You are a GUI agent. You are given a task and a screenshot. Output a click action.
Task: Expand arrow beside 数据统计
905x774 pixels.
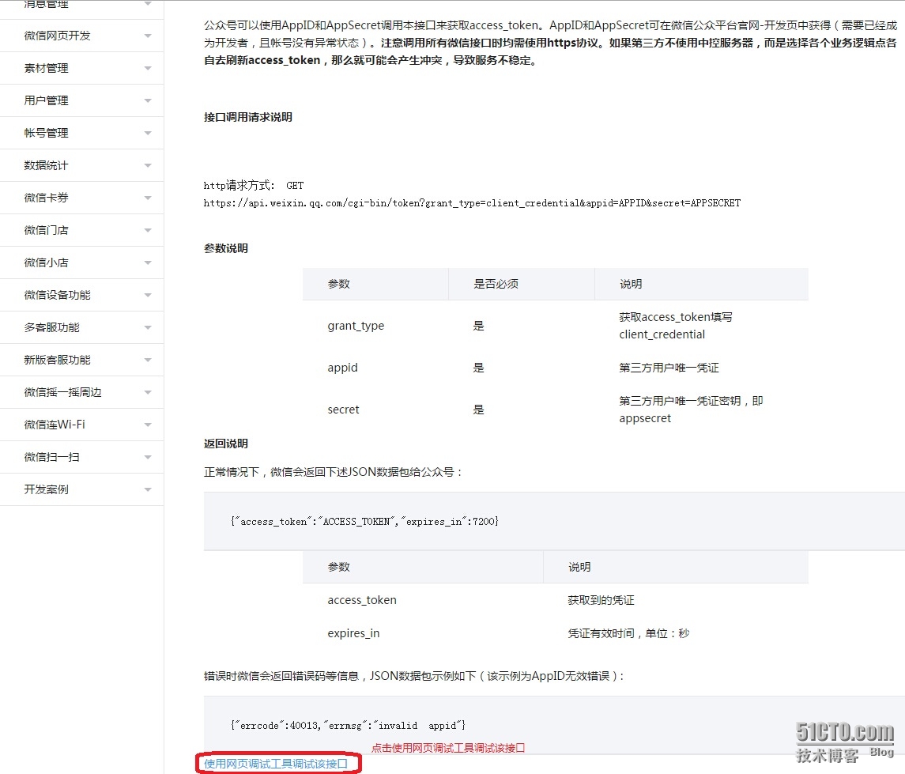click(148, 165)
